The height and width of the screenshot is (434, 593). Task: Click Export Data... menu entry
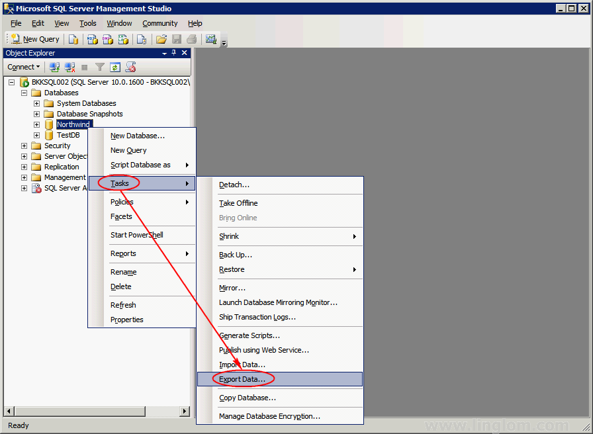[280, 379]
